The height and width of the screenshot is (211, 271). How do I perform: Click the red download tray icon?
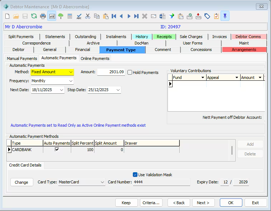pyautogui.click(x=198, y=16)
